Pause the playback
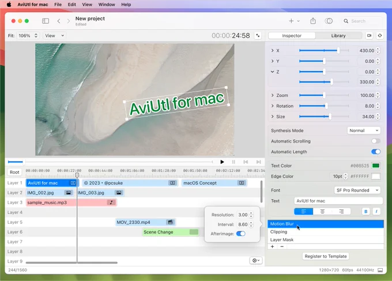 pyautogui.click(x=233, y=162)
